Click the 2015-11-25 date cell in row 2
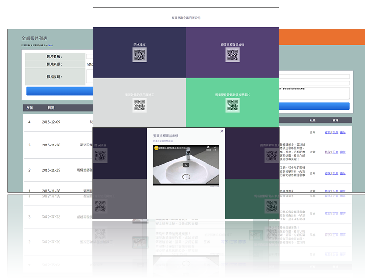This screenshot has height=279, width=372. click(51, 170)
